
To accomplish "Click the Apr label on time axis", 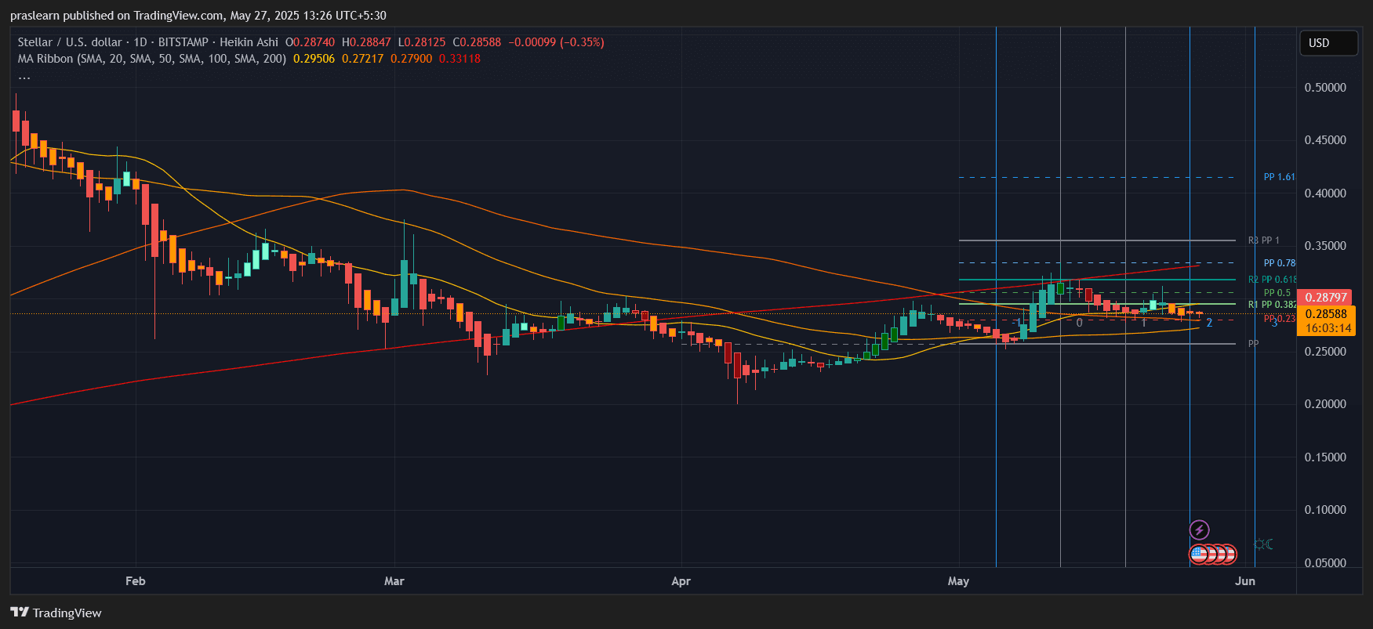I will 681,581.
